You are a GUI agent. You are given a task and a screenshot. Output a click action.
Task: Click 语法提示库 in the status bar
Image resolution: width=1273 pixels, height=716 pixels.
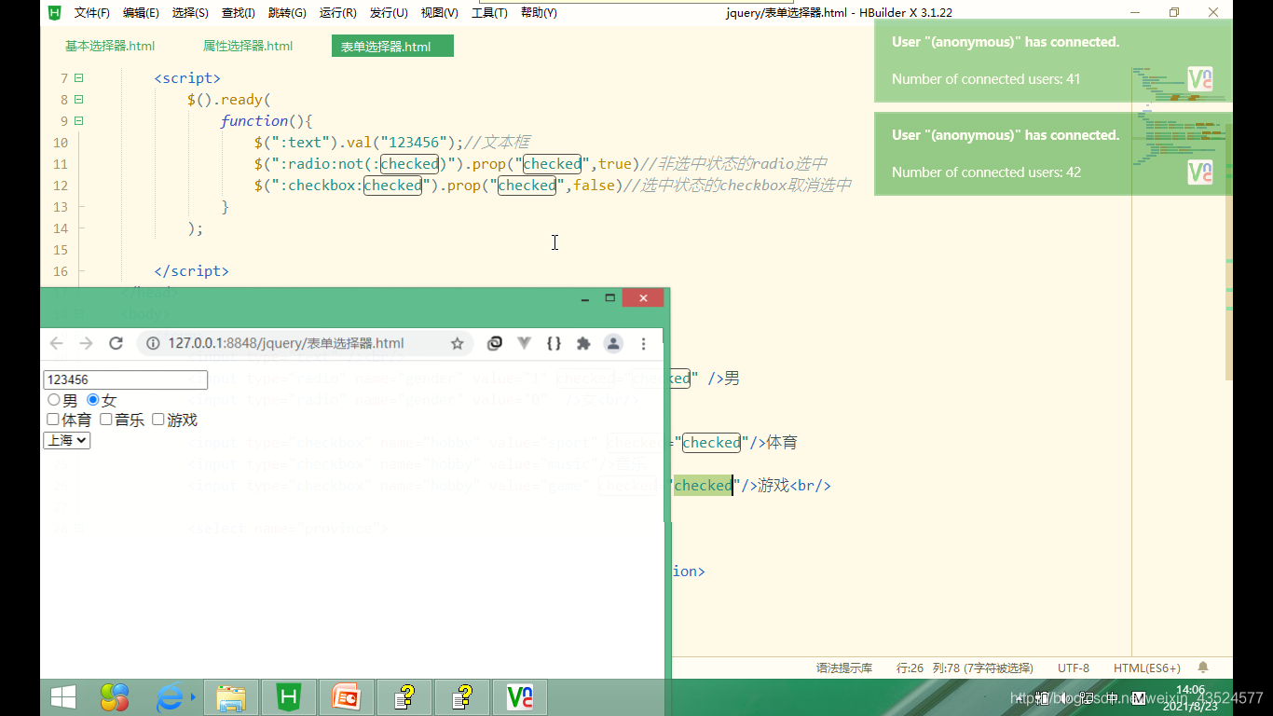click(844, 668)
